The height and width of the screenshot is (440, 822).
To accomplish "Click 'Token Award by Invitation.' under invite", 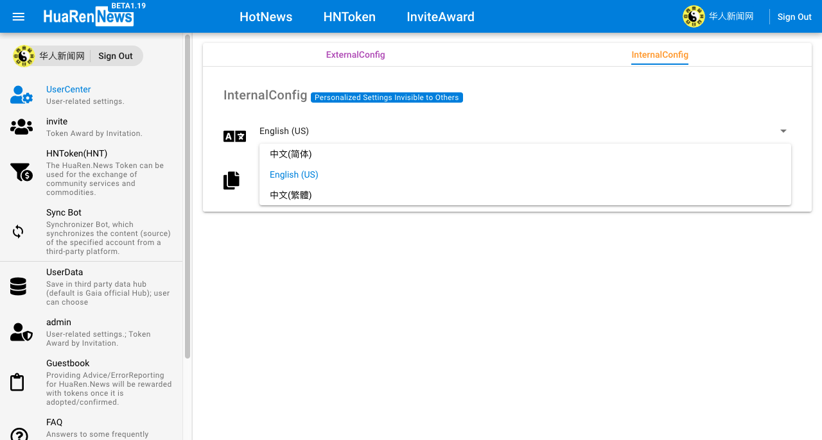I will [94, 133].
